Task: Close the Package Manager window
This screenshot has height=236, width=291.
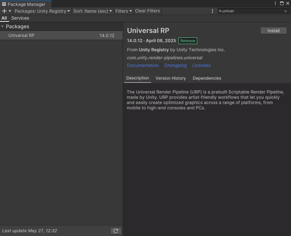Action: tap(288, 3)
